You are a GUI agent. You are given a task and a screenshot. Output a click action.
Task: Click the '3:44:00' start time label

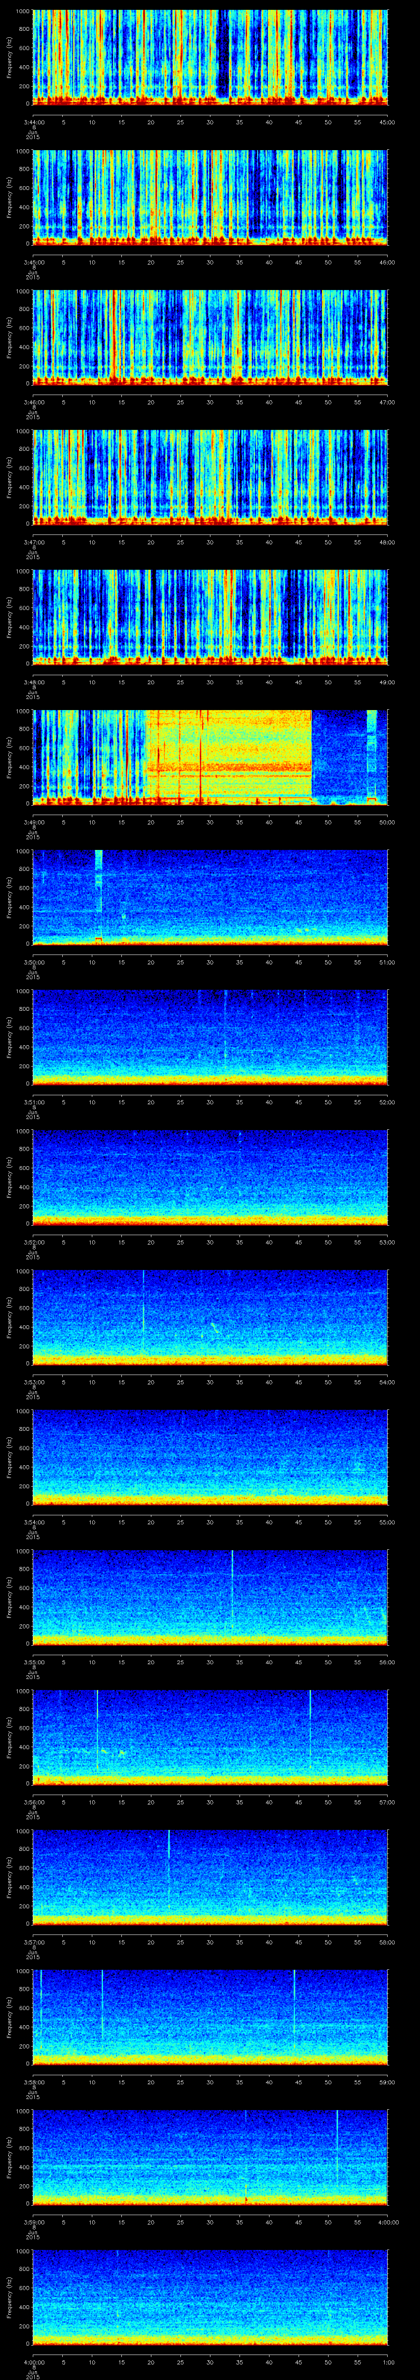point(33,121)
